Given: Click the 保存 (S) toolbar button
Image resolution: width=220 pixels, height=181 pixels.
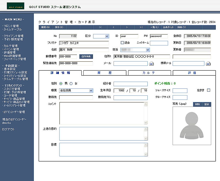Looking at the screenshot, I should (59, 27).
